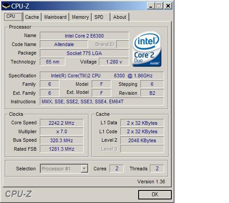Click the Stepping value field
Image resolution: width=229 pixels, height=203 pixels.
152,84
